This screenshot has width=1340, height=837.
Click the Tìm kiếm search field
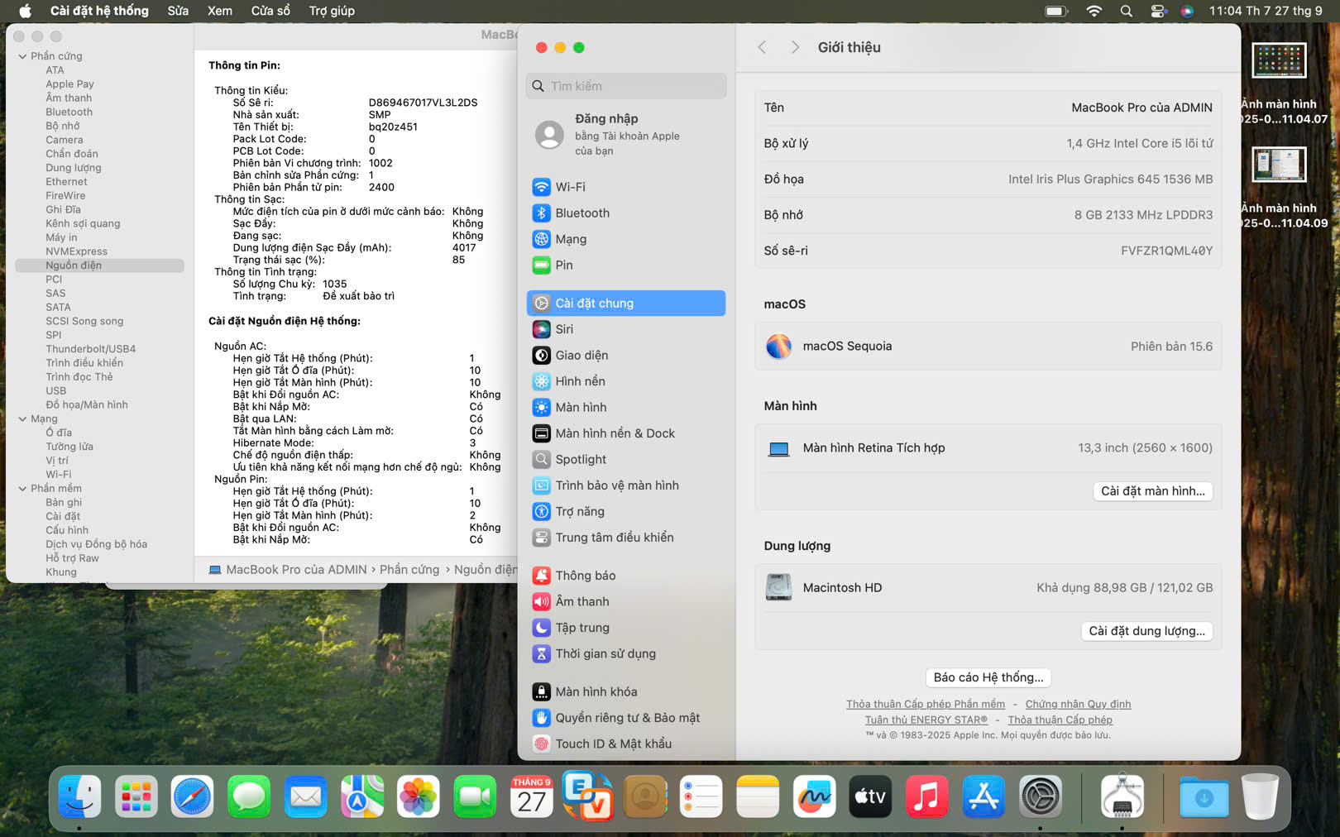tap(626, 86)
